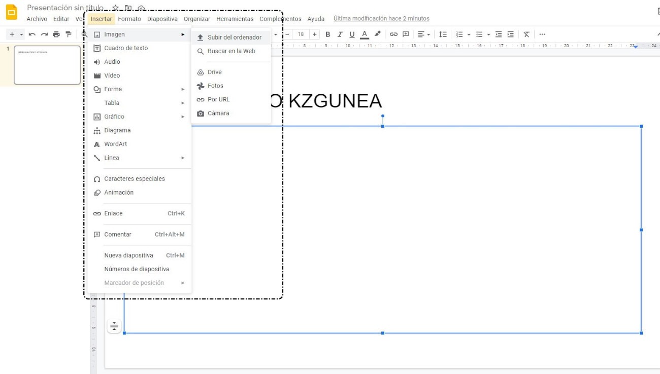Expand the Tabla submenu
Screen dimensions: 660x374
[140, 103]
